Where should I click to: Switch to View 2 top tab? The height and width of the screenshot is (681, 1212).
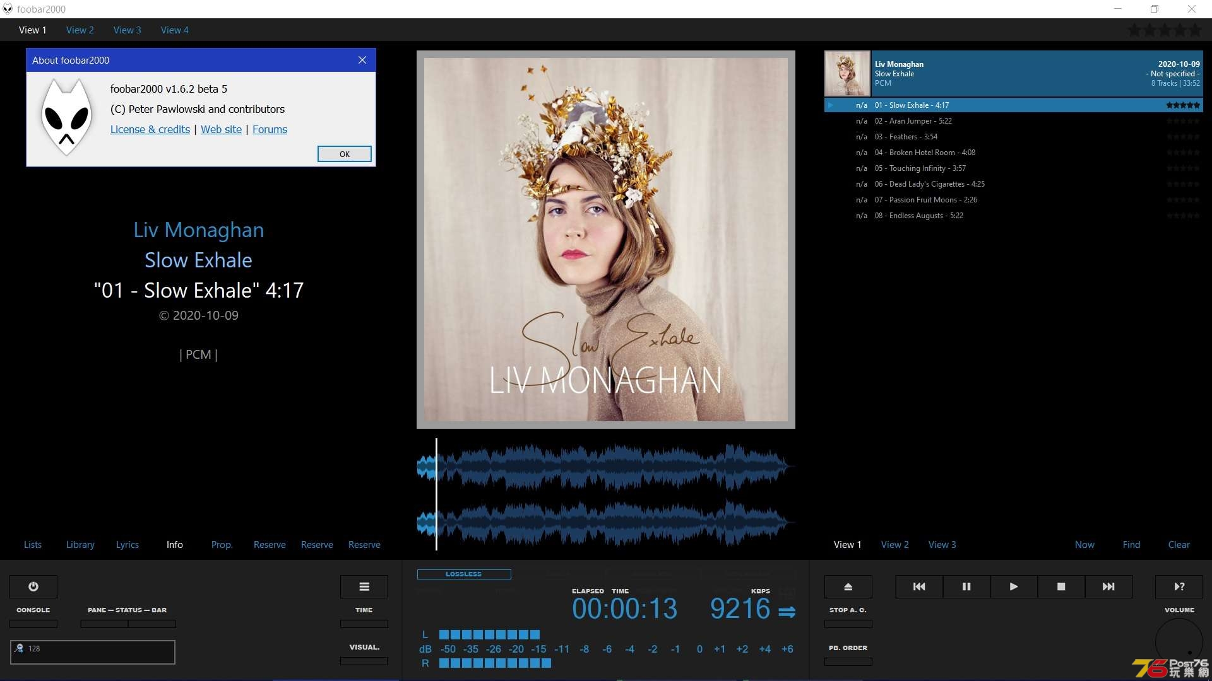click(x=80, y=30)
